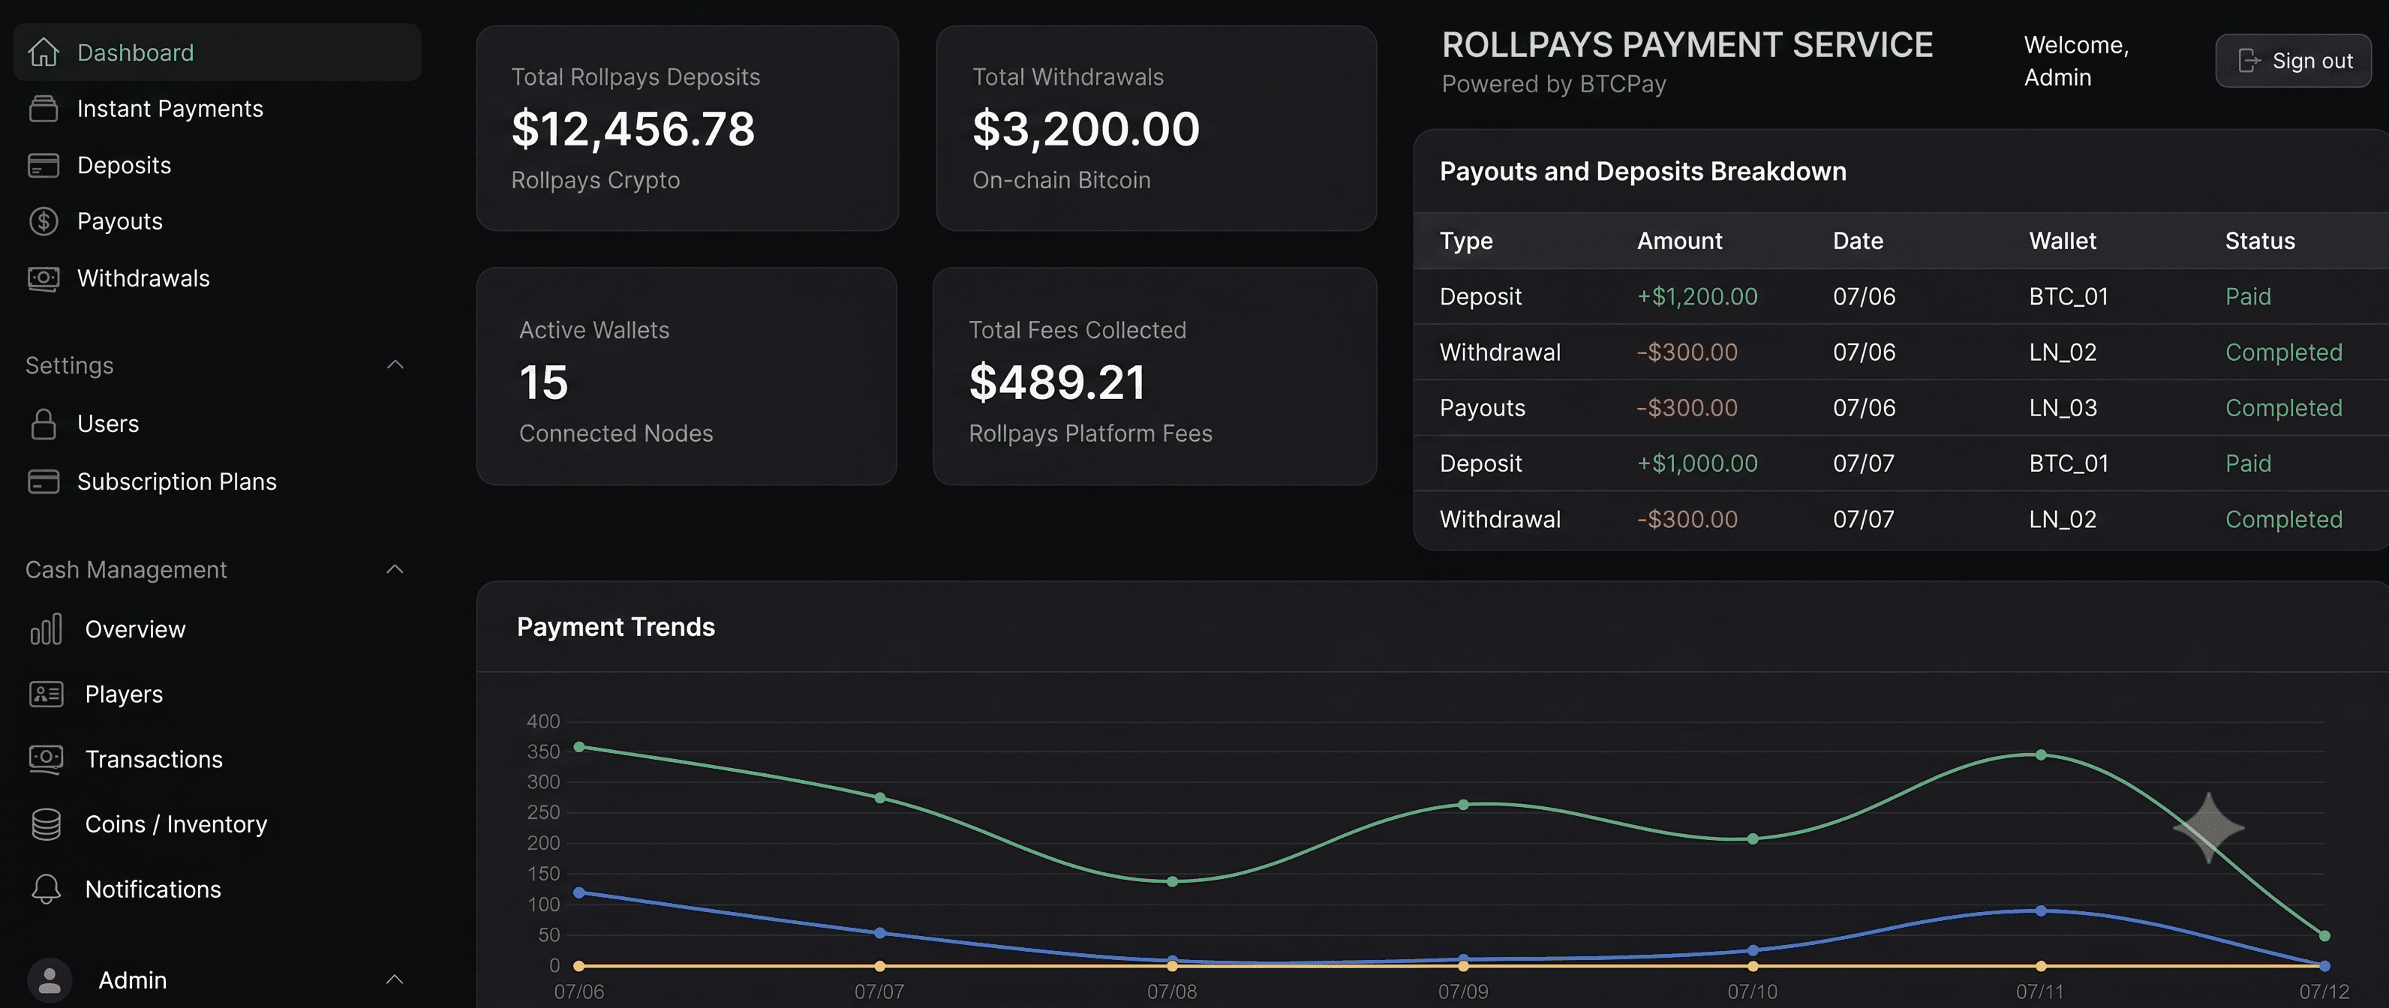
Task: Open Coins / Inventory page
Action: (176, 823)
